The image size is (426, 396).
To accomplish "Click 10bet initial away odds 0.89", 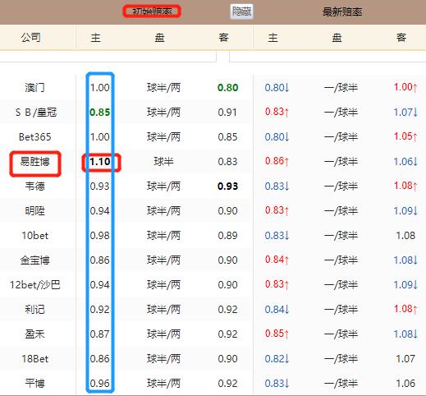I will coord(227,236).
